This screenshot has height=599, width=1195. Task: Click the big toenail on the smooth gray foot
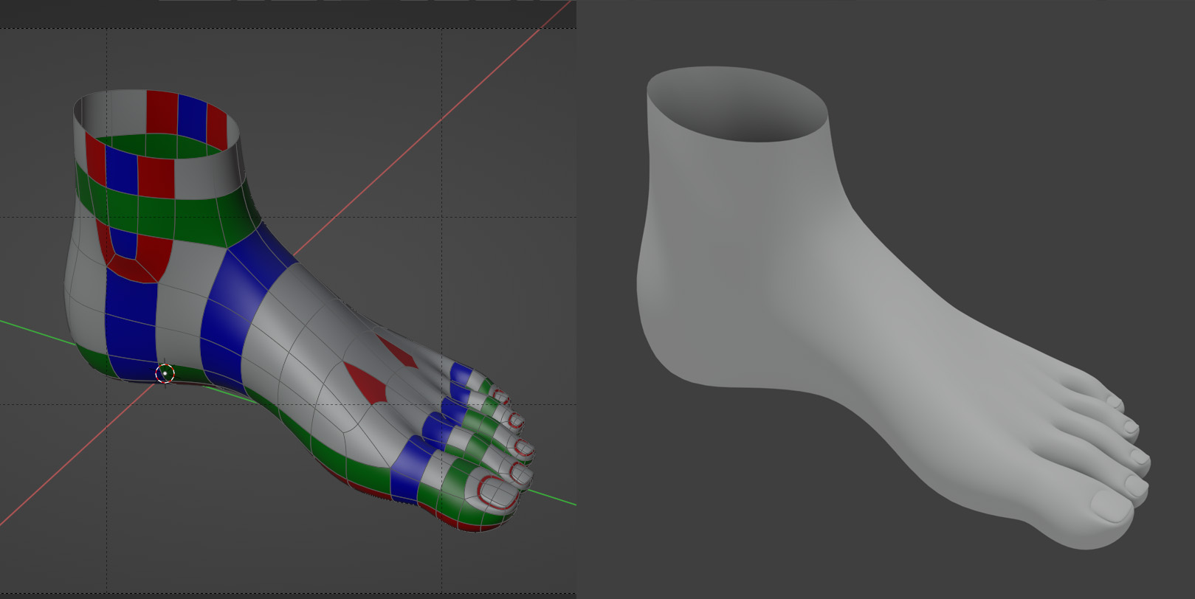point(1112,505)
